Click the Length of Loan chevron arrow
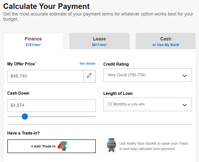 click(185, 105)
